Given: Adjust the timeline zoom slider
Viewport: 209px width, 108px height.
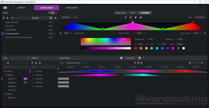Looking at the screenshot, I should click(197, 63).
